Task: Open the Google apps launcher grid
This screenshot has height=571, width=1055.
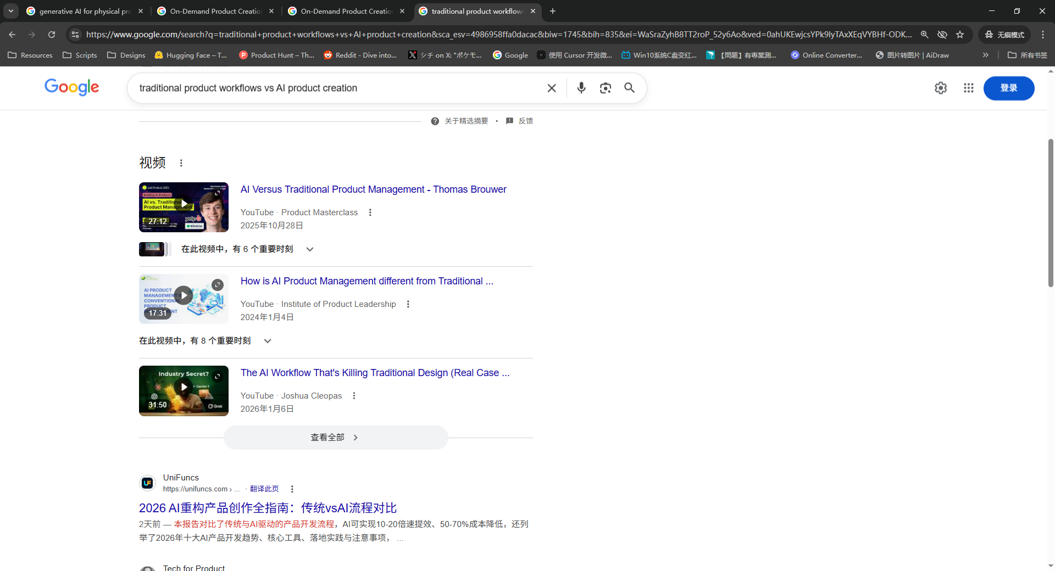Action: [x=968, y=88]
